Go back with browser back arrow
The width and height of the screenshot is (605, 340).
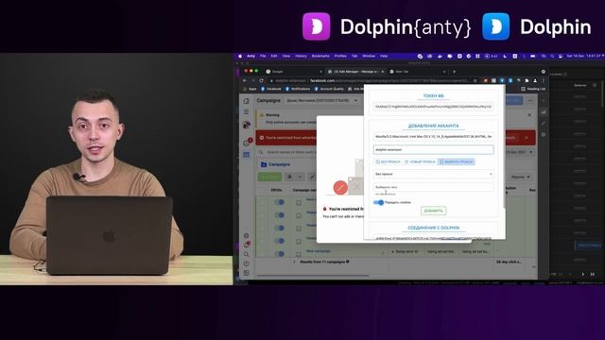pyautogui.click(x=245, y=80)
